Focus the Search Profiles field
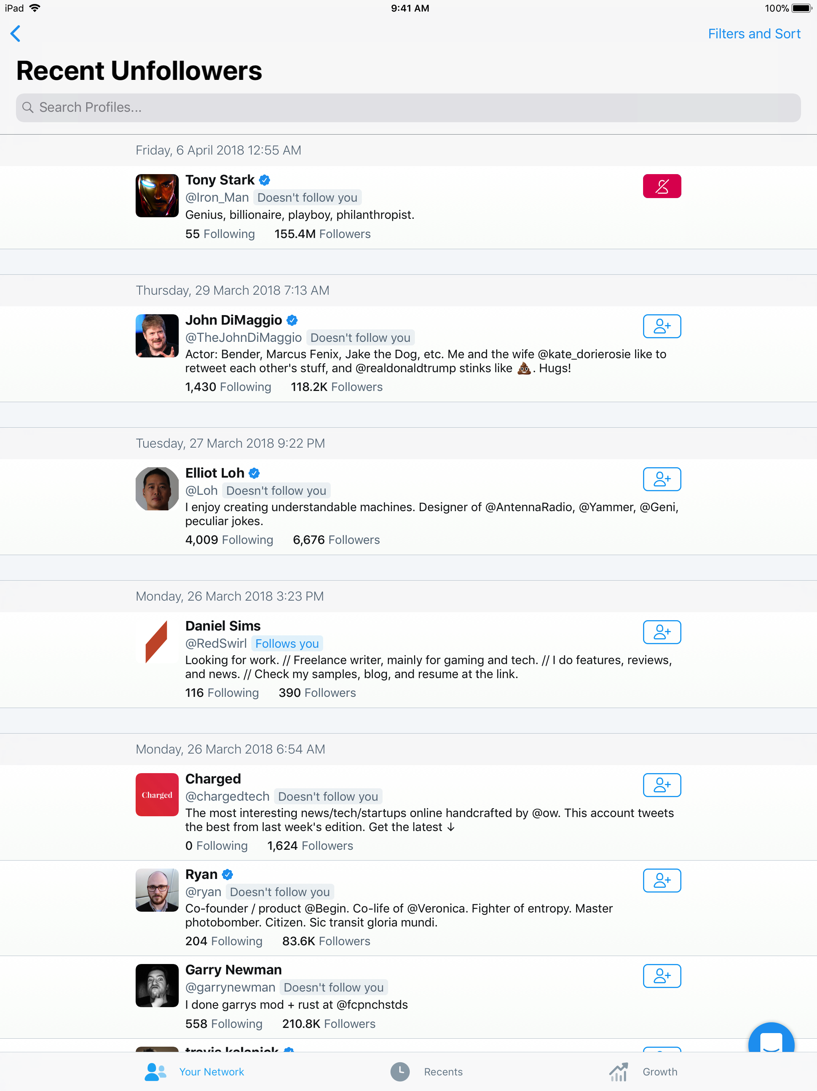 pyautogui.click(x=408, y=107)
